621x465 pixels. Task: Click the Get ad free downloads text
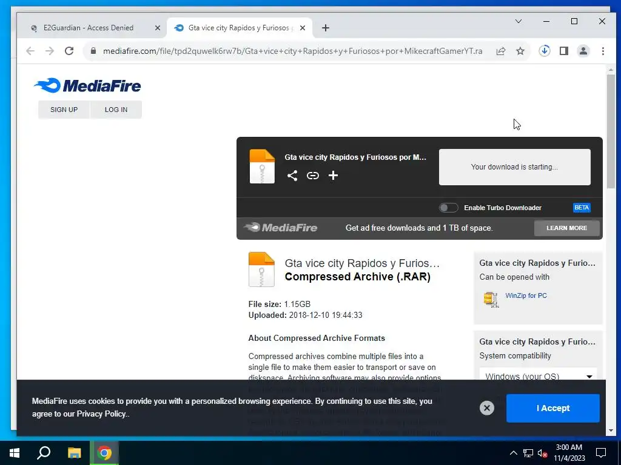point(419,228)
